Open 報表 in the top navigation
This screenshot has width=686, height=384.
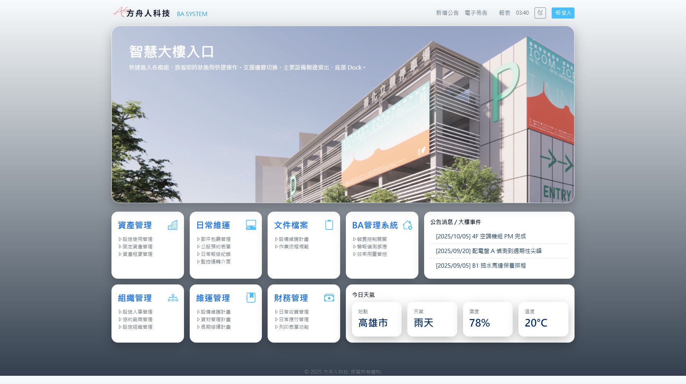pyautogui.click(x=504, y=13)
